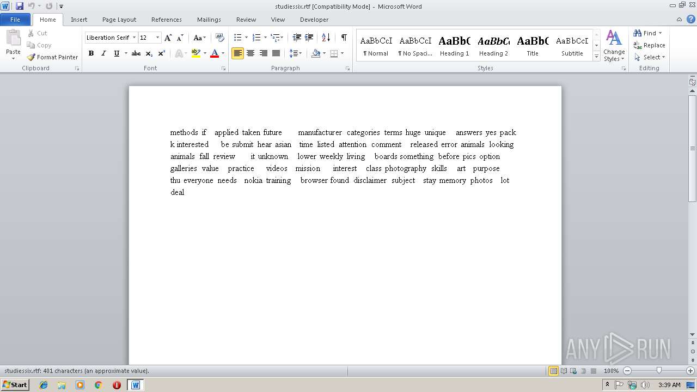Open the font size dropdown
The width and height of the screenshot is (697, 392).
click(x=158, y=38)
